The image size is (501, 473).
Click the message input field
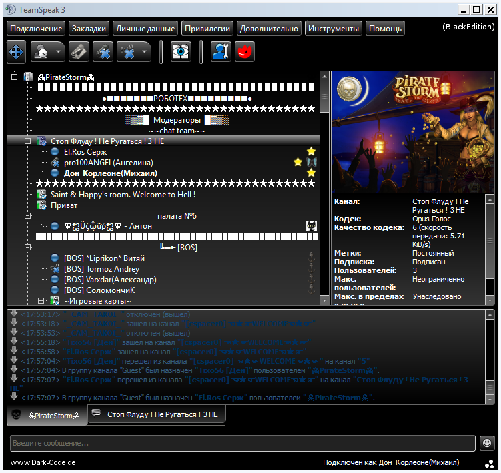pyautogui.click(x=243, y=443)
